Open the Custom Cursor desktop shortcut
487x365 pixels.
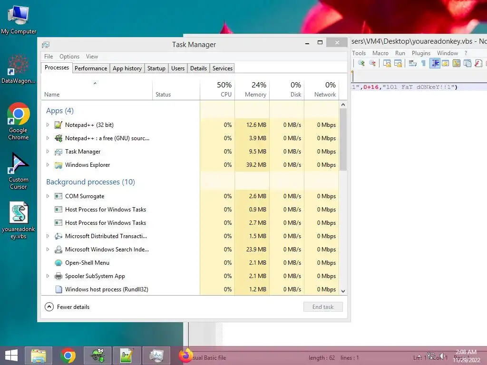(x=19, y=171)
